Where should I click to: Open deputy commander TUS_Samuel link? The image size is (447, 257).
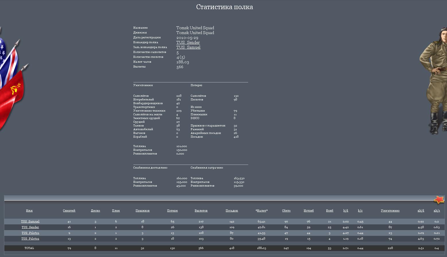point(188,47)
